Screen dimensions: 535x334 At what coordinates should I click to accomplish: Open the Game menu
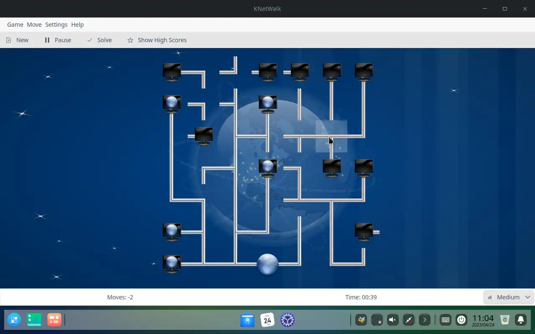15,25
